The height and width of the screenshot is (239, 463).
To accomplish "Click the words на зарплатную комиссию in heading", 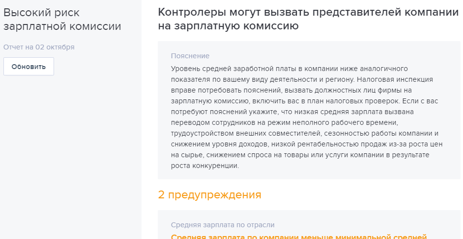I will tap(228, 26).
